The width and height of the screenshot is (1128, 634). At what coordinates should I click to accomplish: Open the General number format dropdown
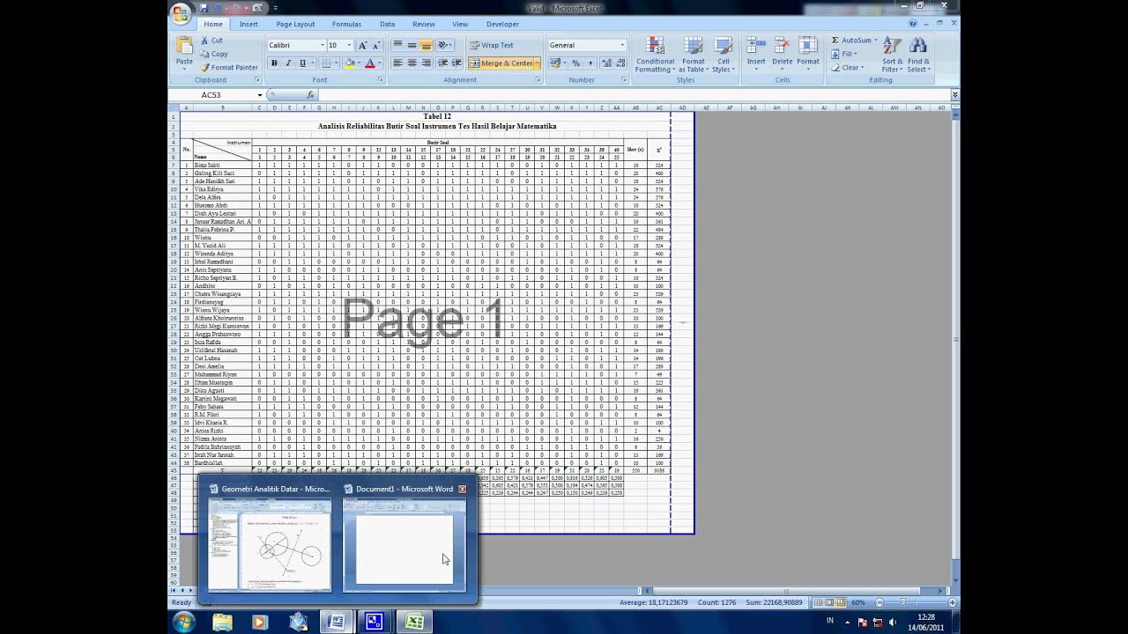click(622, 45)
